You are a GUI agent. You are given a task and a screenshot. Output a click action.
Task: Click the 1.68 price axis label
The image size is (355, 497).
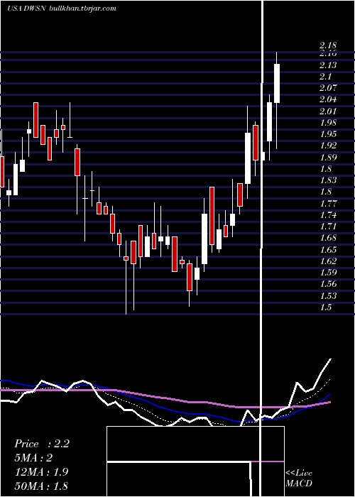328,238
